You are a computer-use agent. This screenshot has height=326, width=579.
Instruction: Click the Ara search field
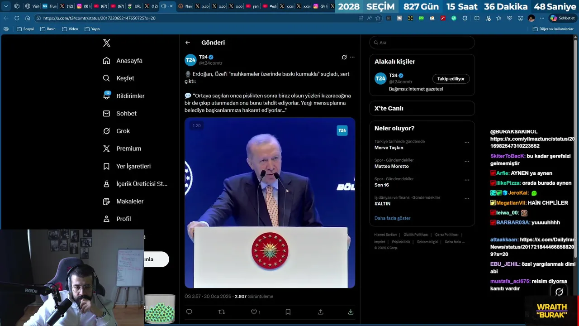(x=422, y=43)
